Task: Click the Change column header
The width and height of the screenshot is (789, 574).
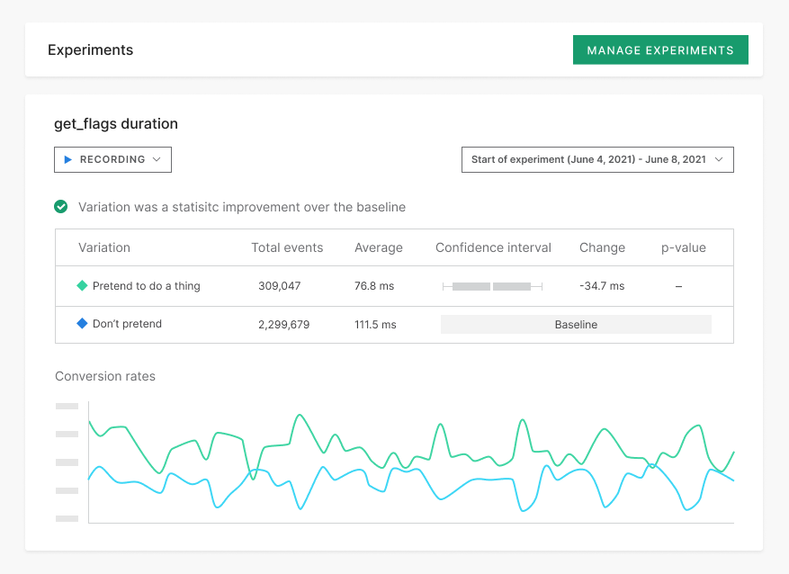Action: point(602,247)
